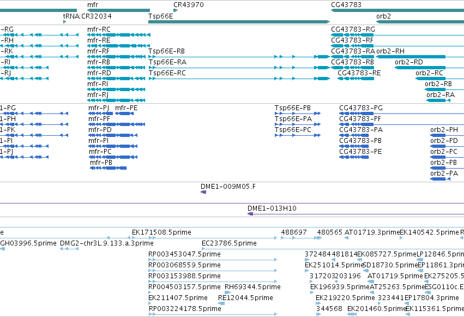Select transcript CG43783-RE
Screen dimensions: 464x317
[x=355, y=79]
